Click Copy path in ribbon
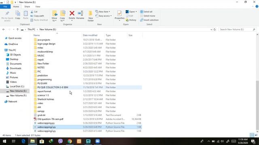Viewport: 259px width, 145px height. tap(37, 16)
